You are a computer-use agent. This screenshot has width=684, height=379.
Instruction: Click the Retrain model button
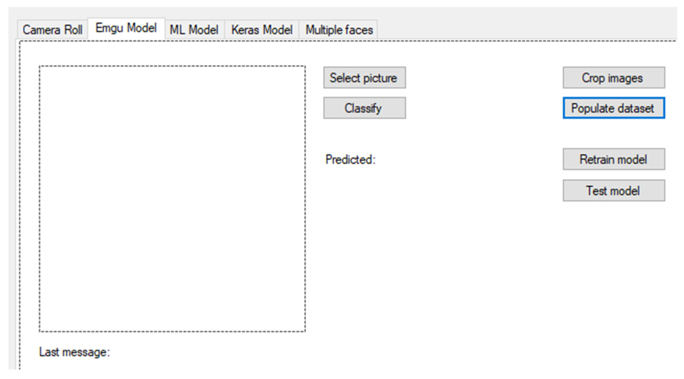613,159
